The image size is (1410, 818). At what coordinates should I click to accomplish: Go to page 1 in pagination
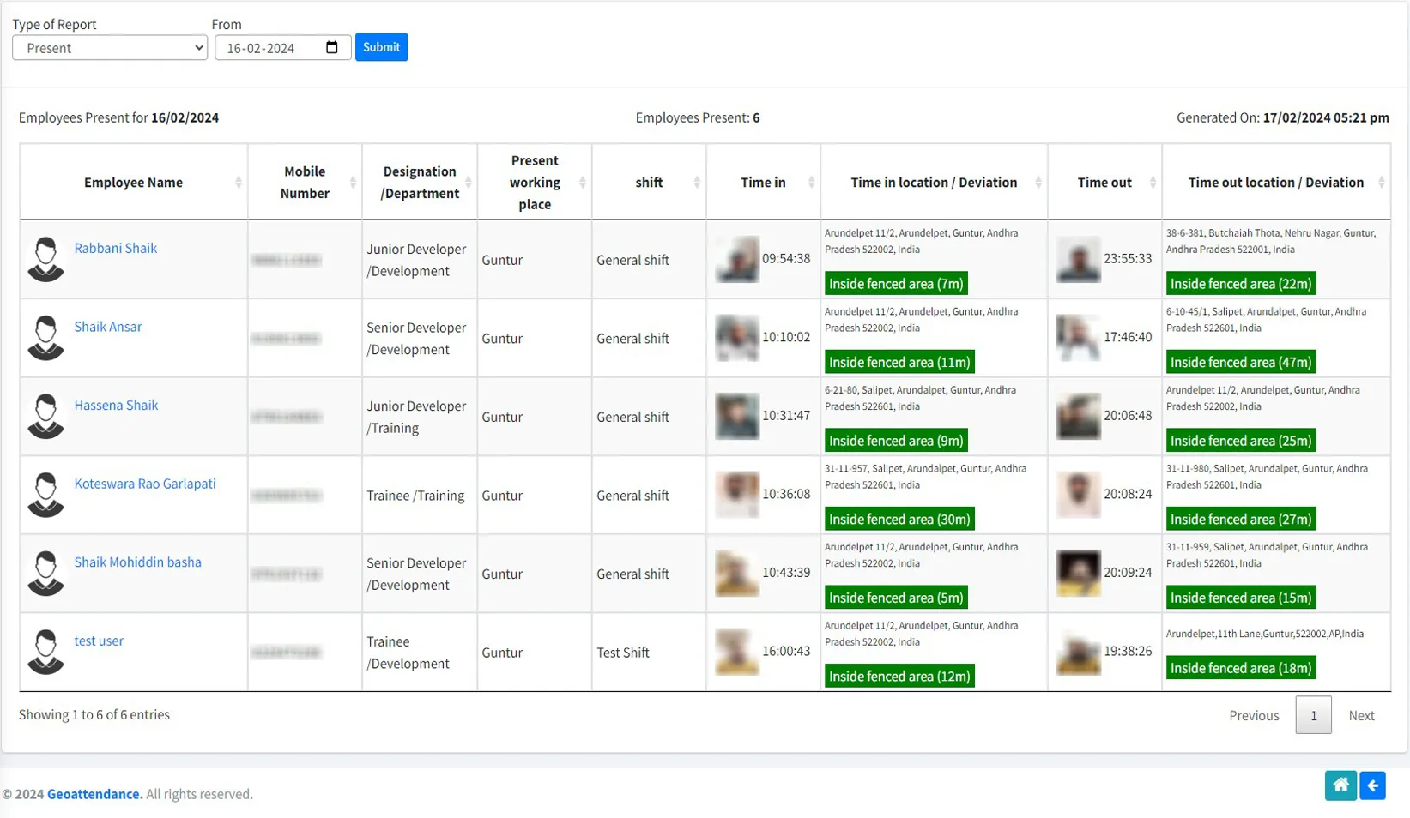tap(1312, 715)
